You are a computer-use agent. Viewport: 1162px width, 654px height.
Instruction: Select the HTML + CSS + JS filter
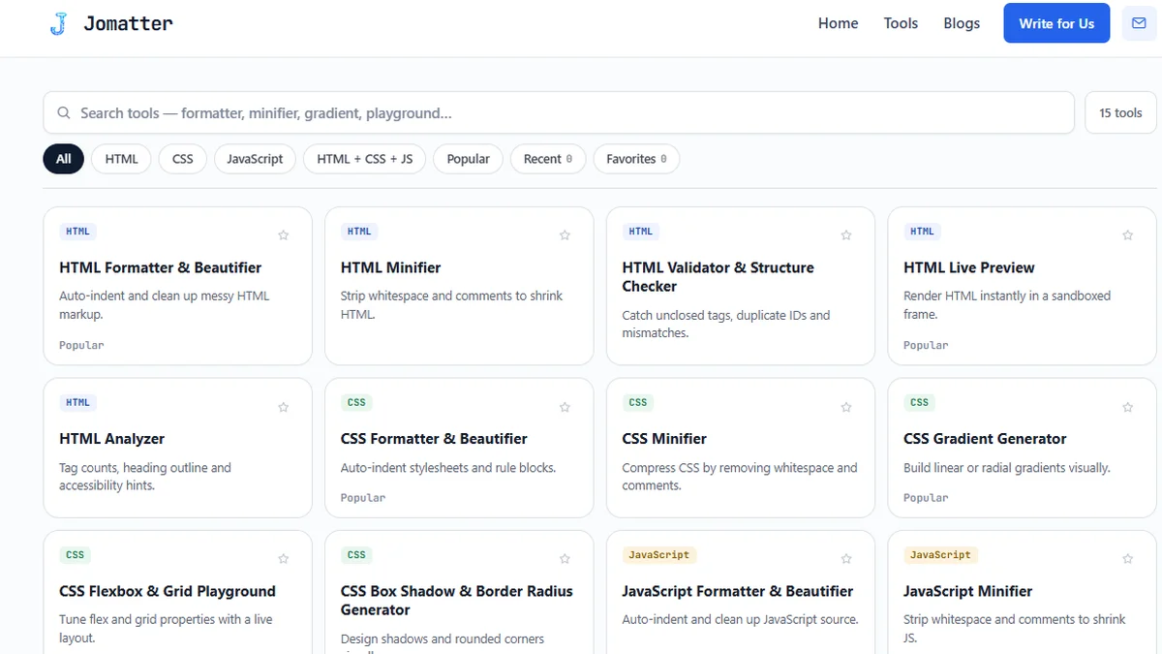click(365, 159)
